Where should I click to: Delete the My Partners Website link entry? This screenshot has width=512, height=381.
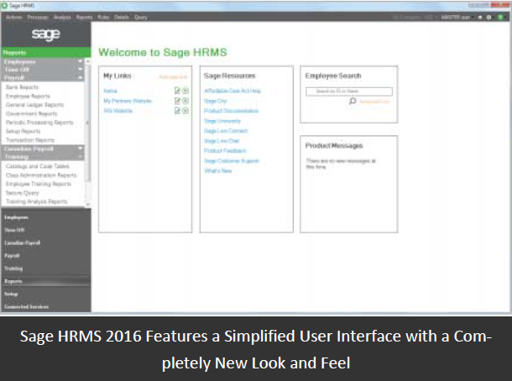pos(185,101)
